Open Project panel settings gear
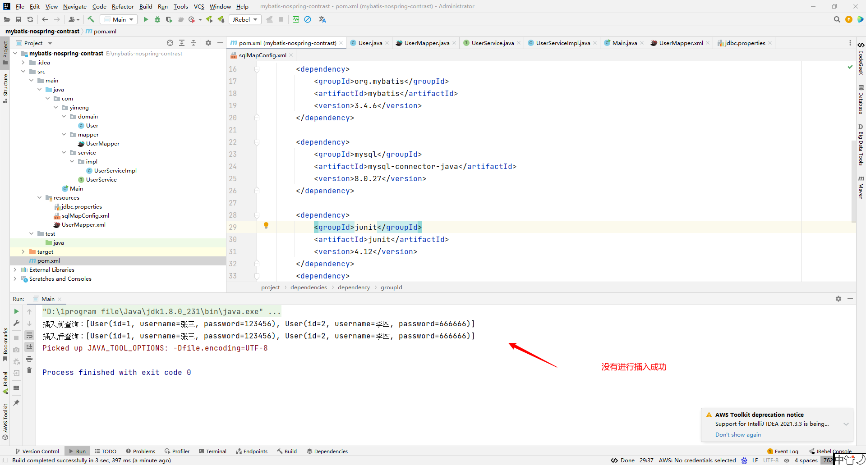The width and height of the screenshot is (866, 465). point(208,43)
